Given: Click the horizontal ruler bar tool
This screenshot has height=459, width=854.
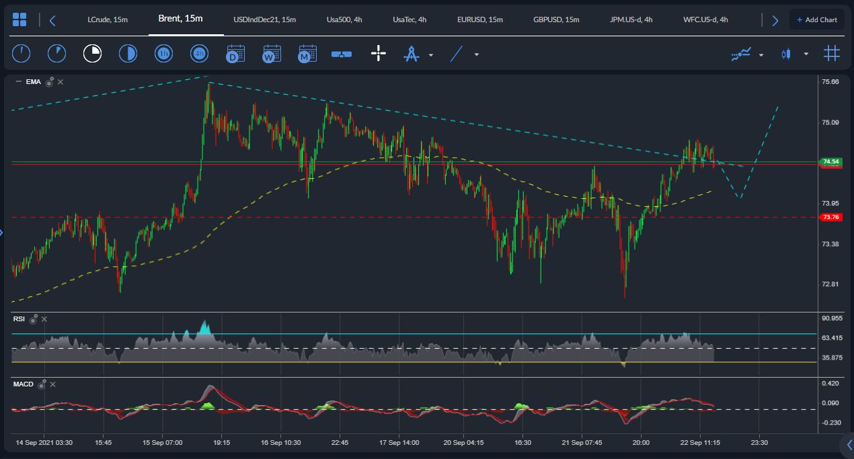Looking at the screenshot, I should [342, 54].
